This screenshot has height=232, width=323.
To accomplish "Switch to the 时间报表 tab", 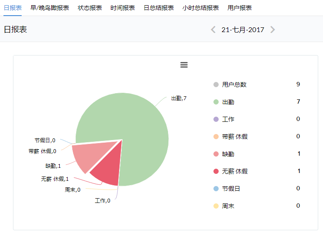I will [123, 8].
